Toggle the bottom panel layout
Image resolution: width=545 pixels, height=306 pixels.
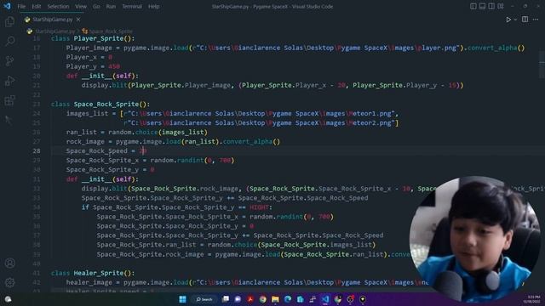[x=482, y=6]
